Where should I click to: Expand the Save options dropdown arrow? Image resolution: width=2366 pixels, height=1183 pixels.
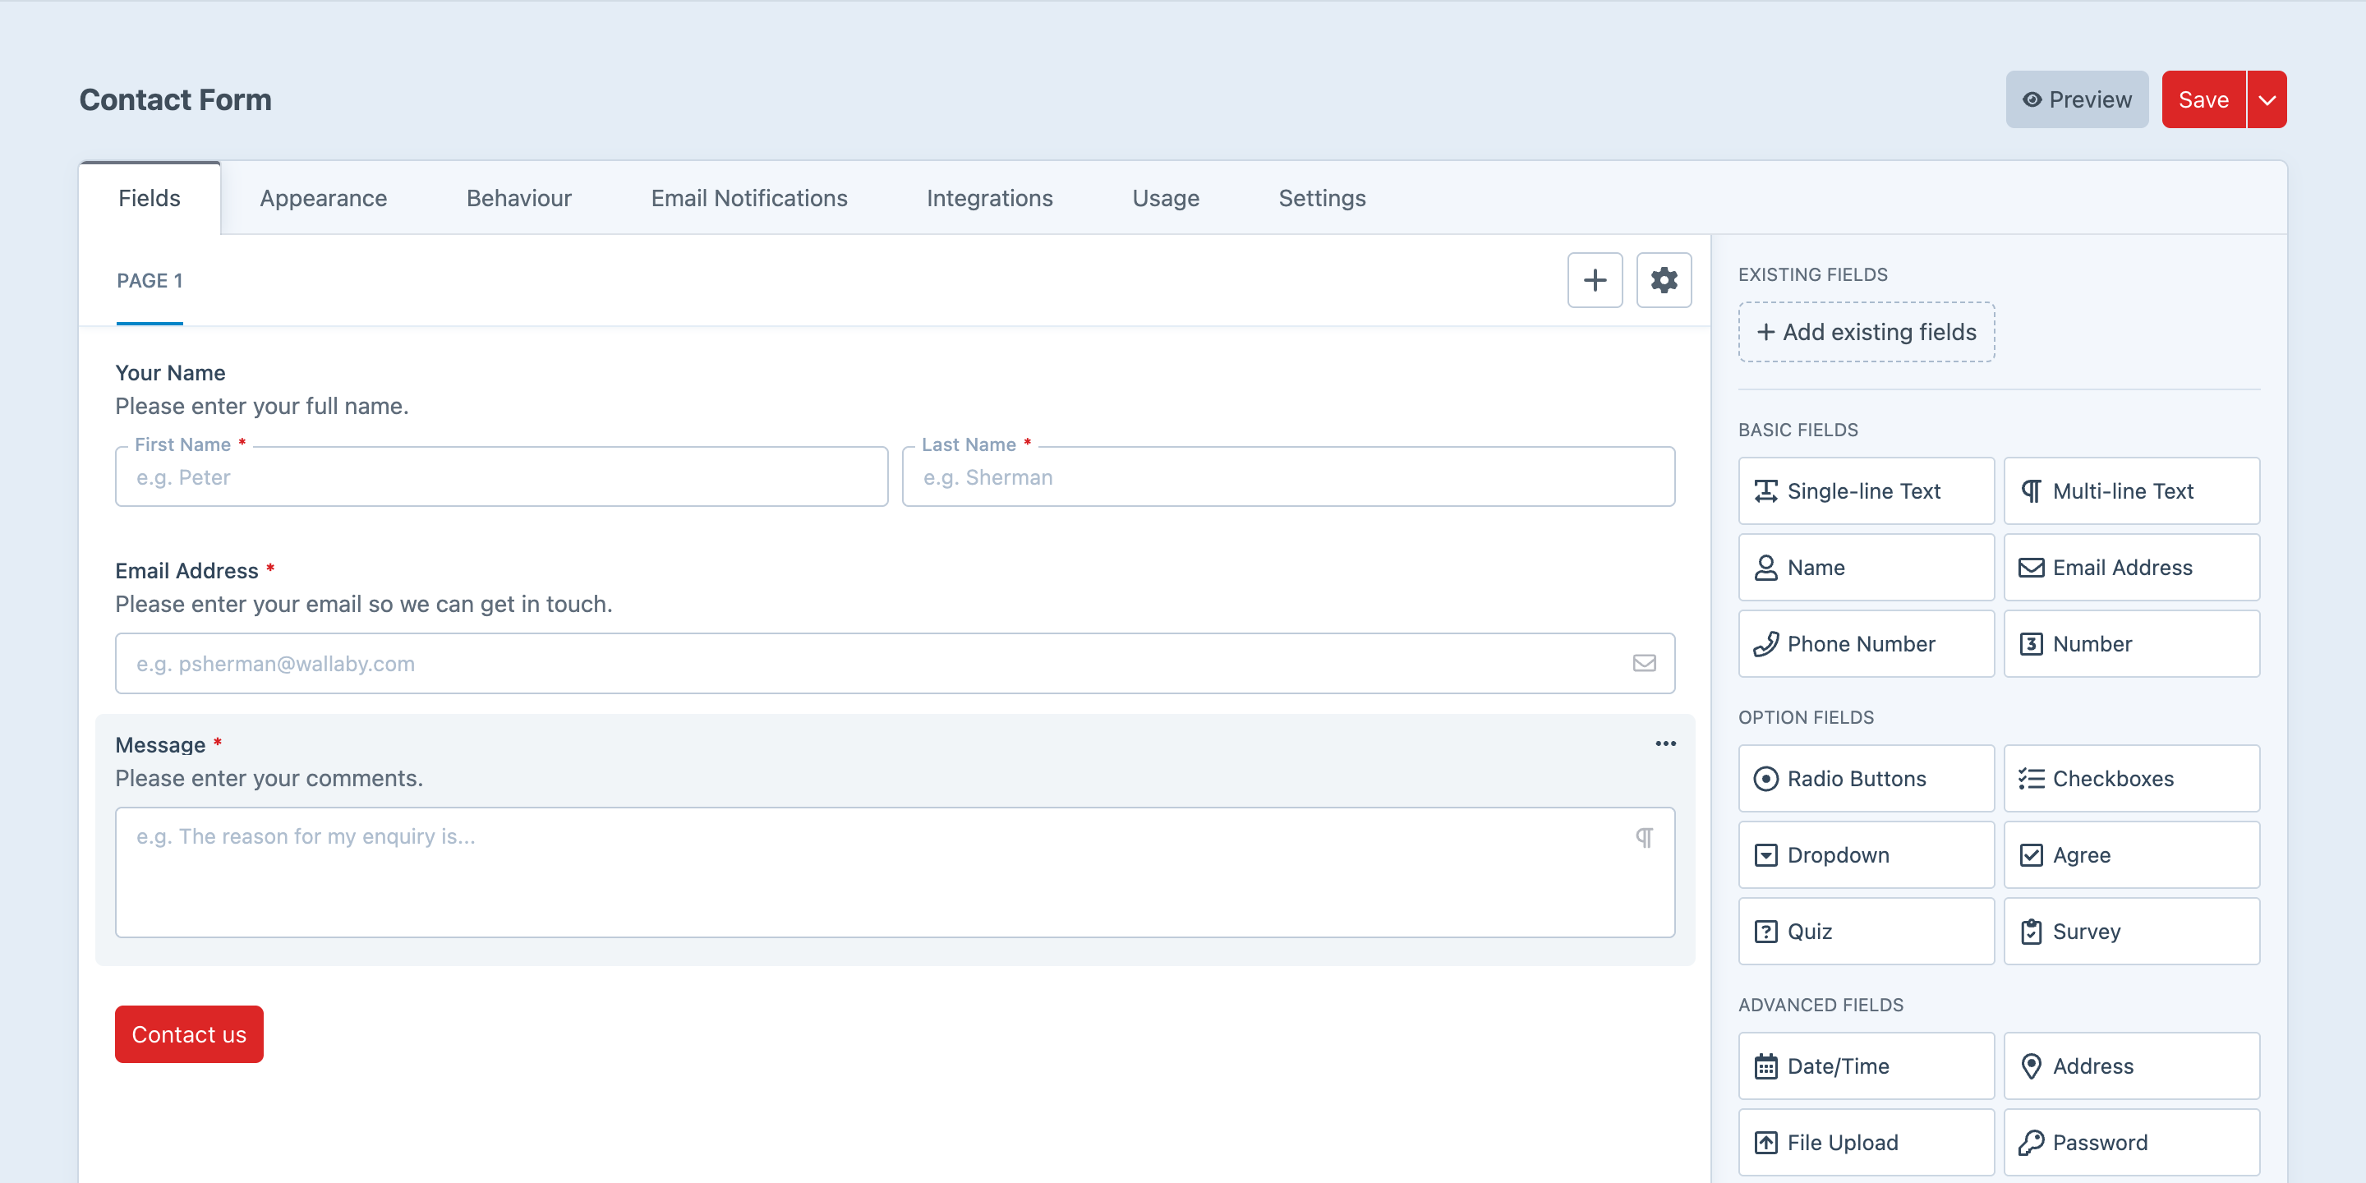click(2267, 99)
